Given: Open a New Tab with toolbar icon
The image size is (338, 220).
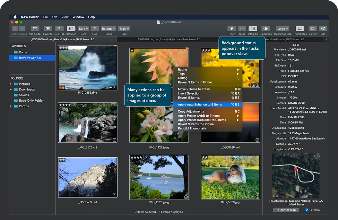Looking at the screenshot, I should click(59, 29).
